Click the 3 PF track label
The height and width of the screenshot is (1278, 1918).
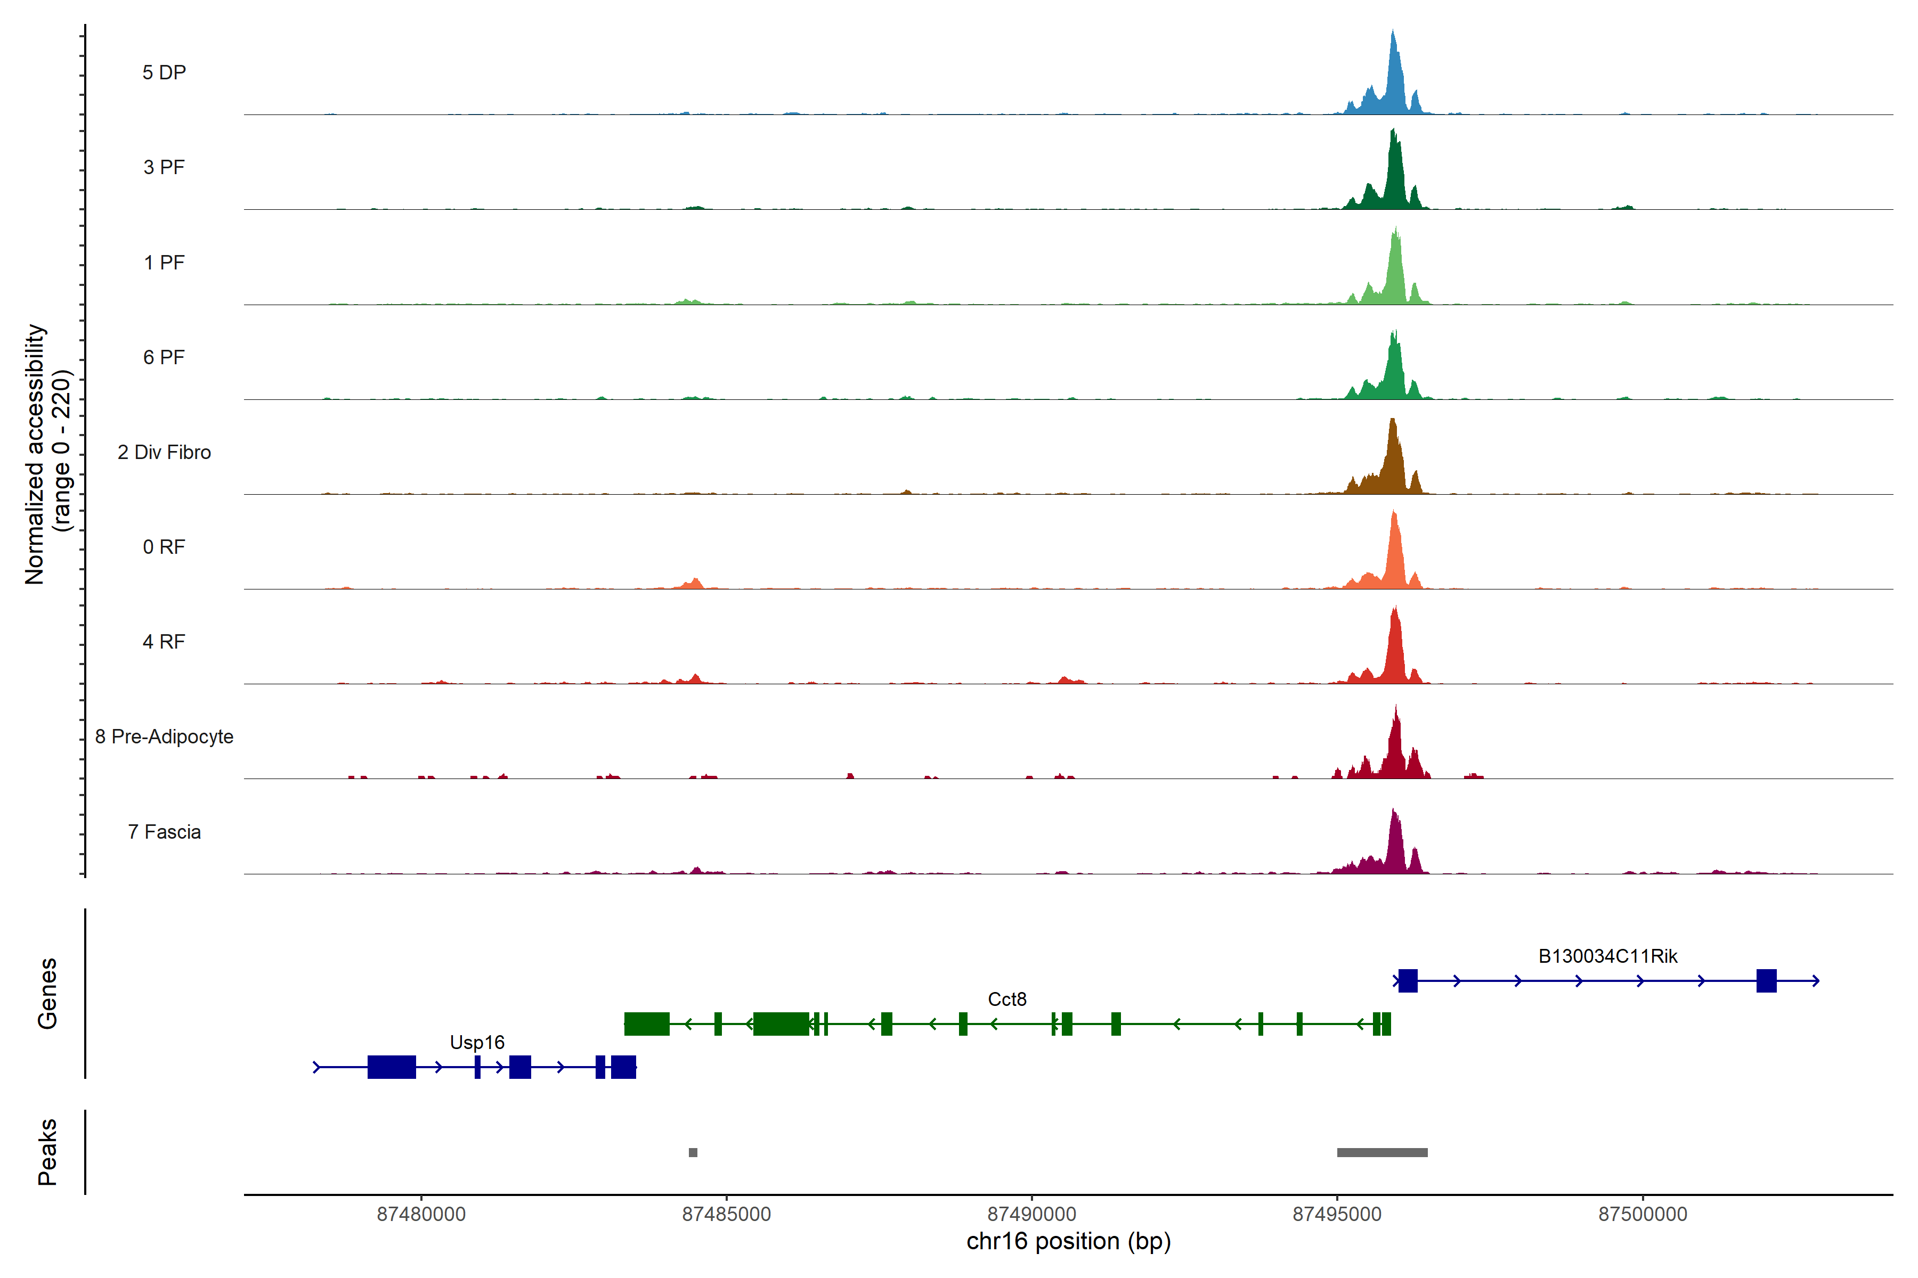click(x=164, y=167)
